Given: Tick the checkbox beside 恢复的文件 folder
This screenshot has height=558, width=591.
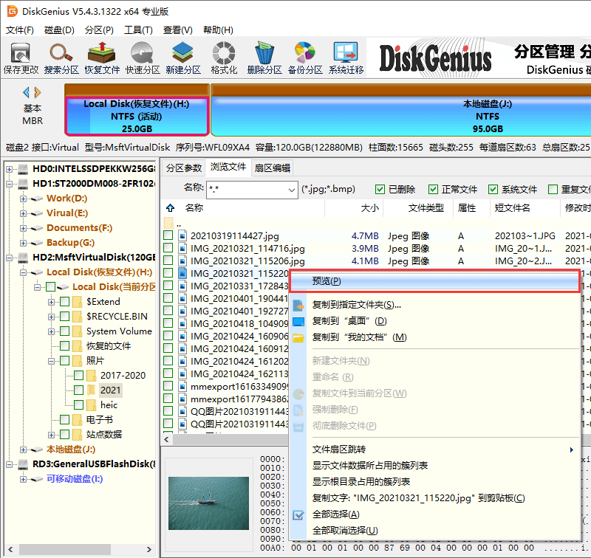Looking at the screenshot, I should [x=64, y=345].
